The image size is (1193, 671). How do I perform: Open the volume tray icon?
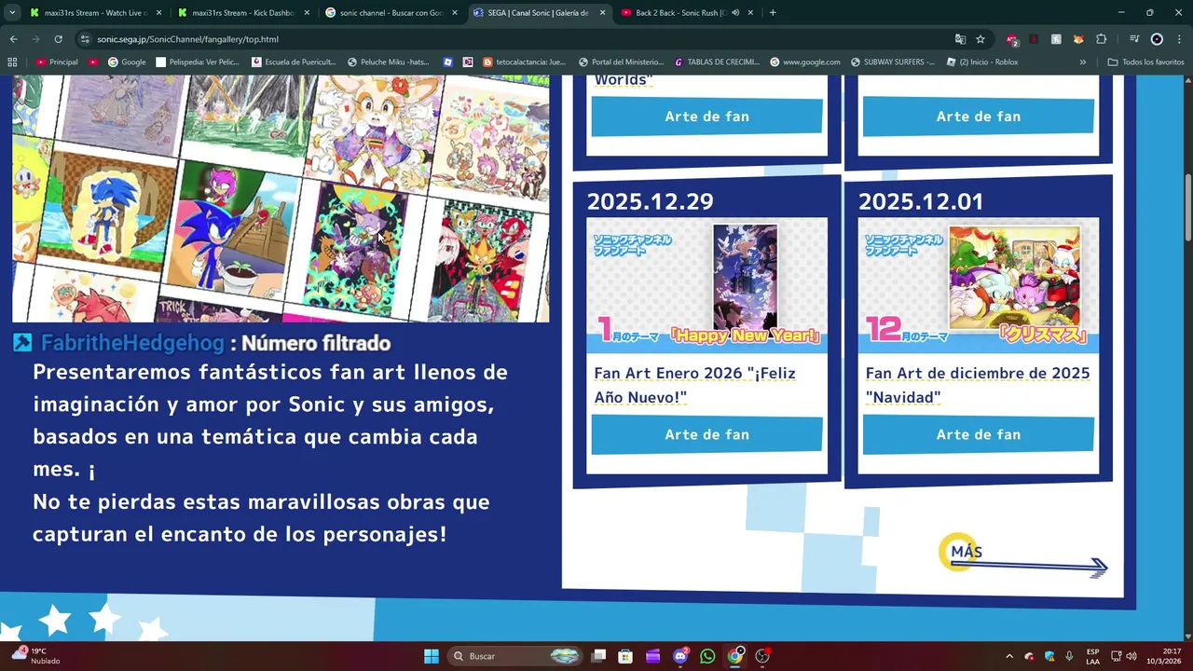tap(1132, 656)
